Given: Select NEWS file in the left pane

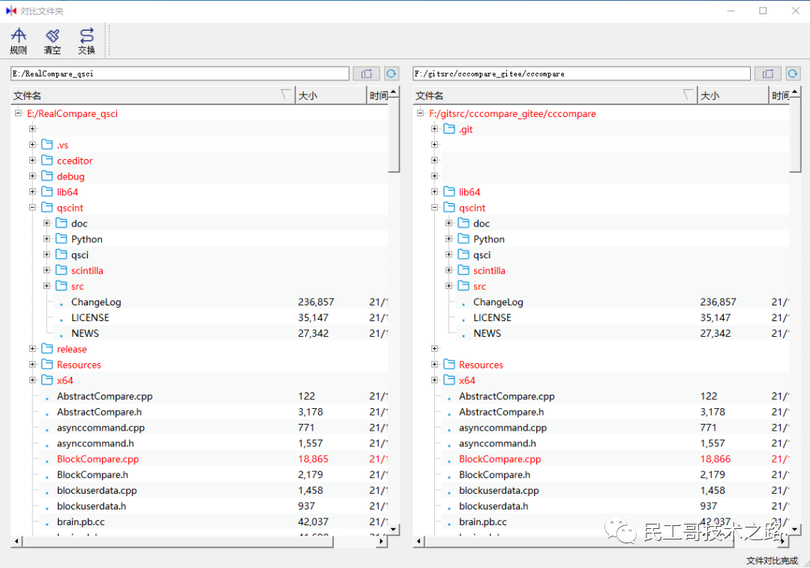Looking at the screenshot, I should [85, 333].
